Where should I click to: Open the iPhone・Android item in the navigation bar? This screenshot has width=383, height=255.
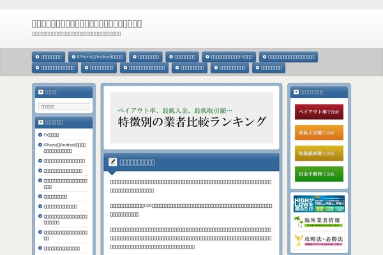(x=97, y=57)
